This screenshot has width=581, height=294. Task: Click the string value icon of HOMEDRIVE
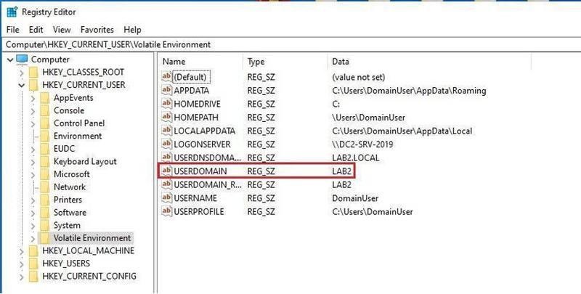(x=167, y=104)
